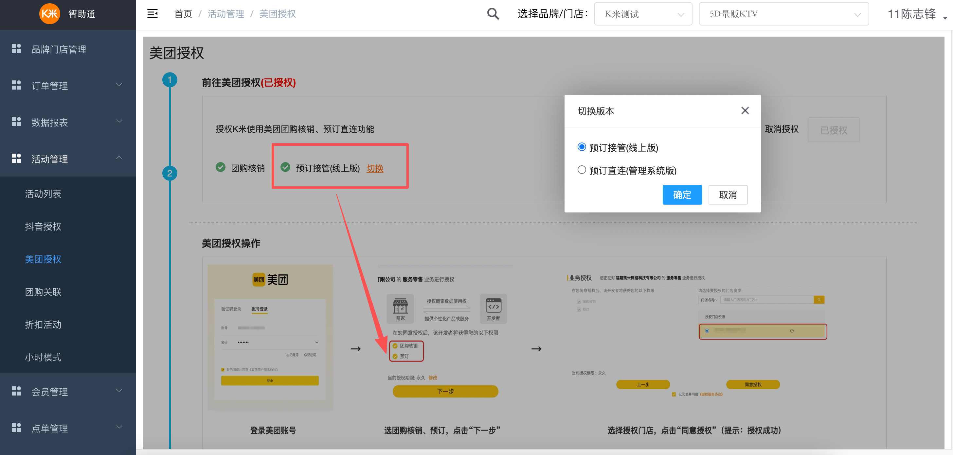
Task: Open search with magnifier icon
Action: (493, 14)
